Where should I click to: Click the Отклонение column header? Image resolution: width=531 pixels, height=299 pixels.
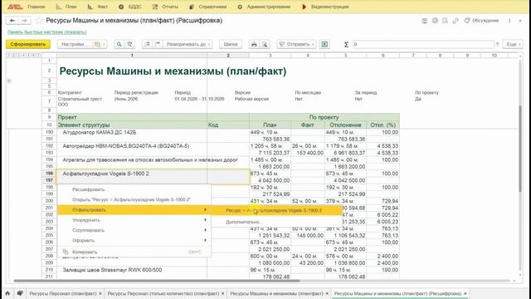point(345,125)
